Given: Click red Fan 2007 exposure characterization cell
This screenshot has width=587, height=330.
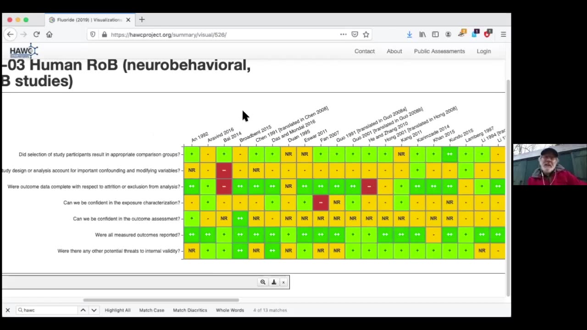Looking at the screenshot, I should [x=321, y=202].
